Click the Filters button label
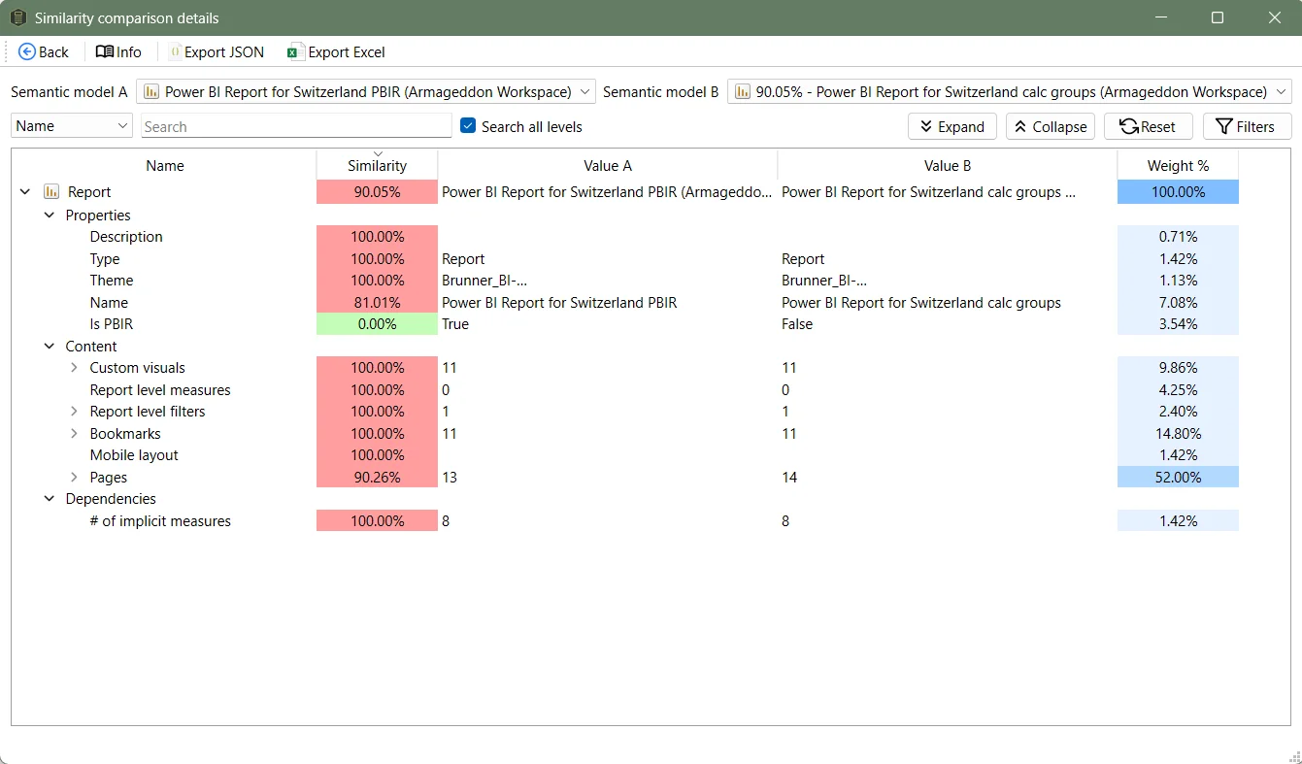The image size is (1302, 764). (x=1255, y=127)
